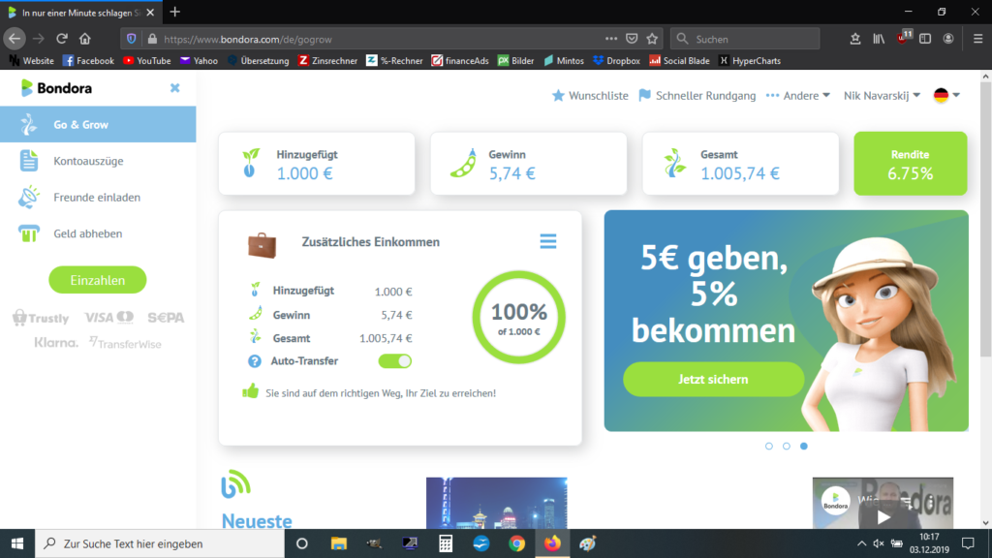Open the Dropbox bookmark

click(x=616, y=61)
